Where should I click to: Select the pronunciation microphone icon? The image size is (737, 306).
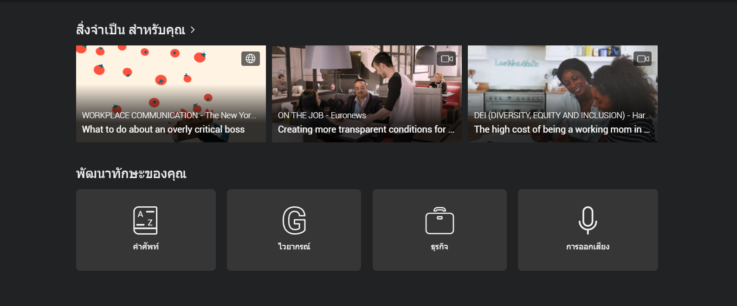pos(588,220)
